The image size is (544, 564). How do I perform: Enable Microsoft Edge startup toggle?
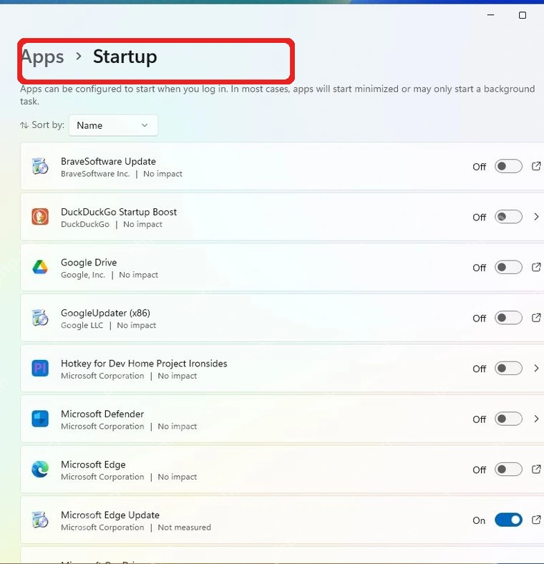coord(508,469)
